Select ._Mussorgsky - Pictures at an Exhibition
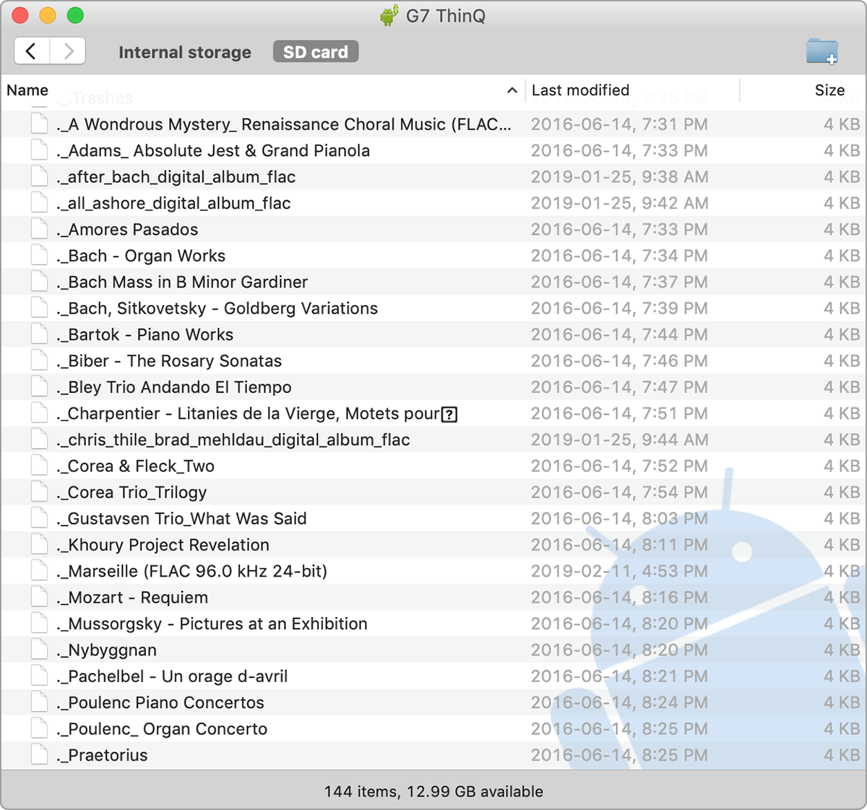The width and height of the screenshot is (867, 810). click(x=212, y=624)
